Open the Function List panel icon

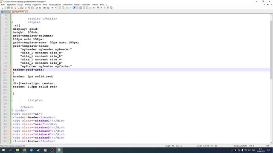[87, 8]
